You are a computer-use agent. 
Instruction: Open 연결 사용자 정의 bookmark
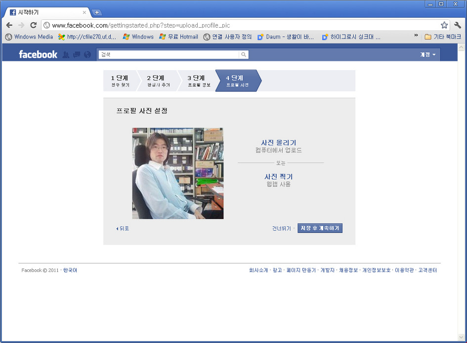point(227,37)
